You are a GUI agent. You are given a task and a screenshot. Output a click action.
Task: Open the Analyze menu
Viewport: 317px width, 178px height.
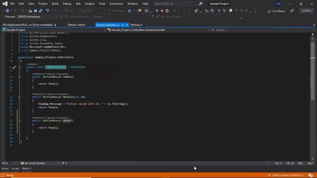tap(90, 3)
